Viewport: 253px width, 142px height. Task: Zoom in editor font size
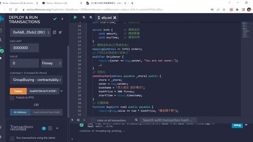91,17
